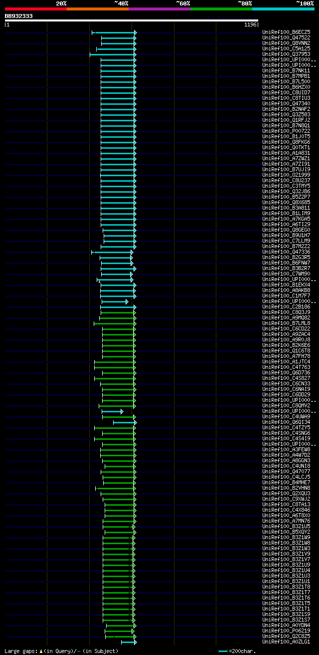The image size is (319, 655).
Task: Select hit label UniRef100_Q3Z583
Action: [286, 114]
